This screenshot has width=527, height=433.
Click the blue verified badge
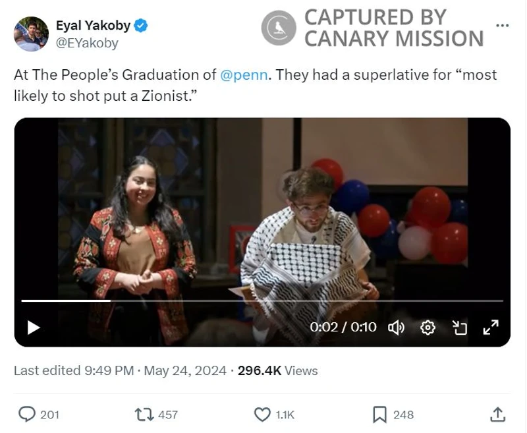point(141,26)
